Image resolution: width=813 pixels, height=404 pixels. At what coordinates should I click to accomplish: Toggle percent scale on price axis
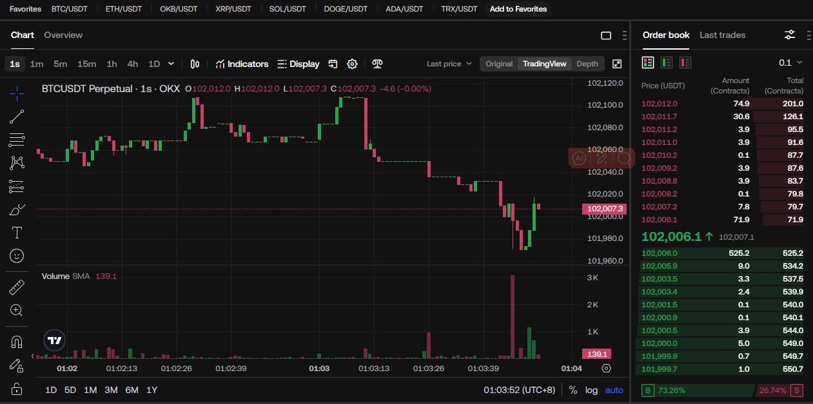(x=573, y=390)
